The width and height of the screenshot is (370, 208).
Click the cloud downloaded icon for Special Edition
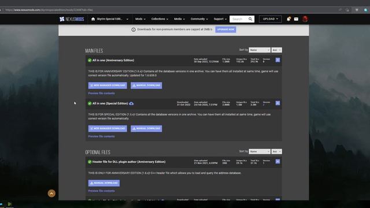click(131, 103)
